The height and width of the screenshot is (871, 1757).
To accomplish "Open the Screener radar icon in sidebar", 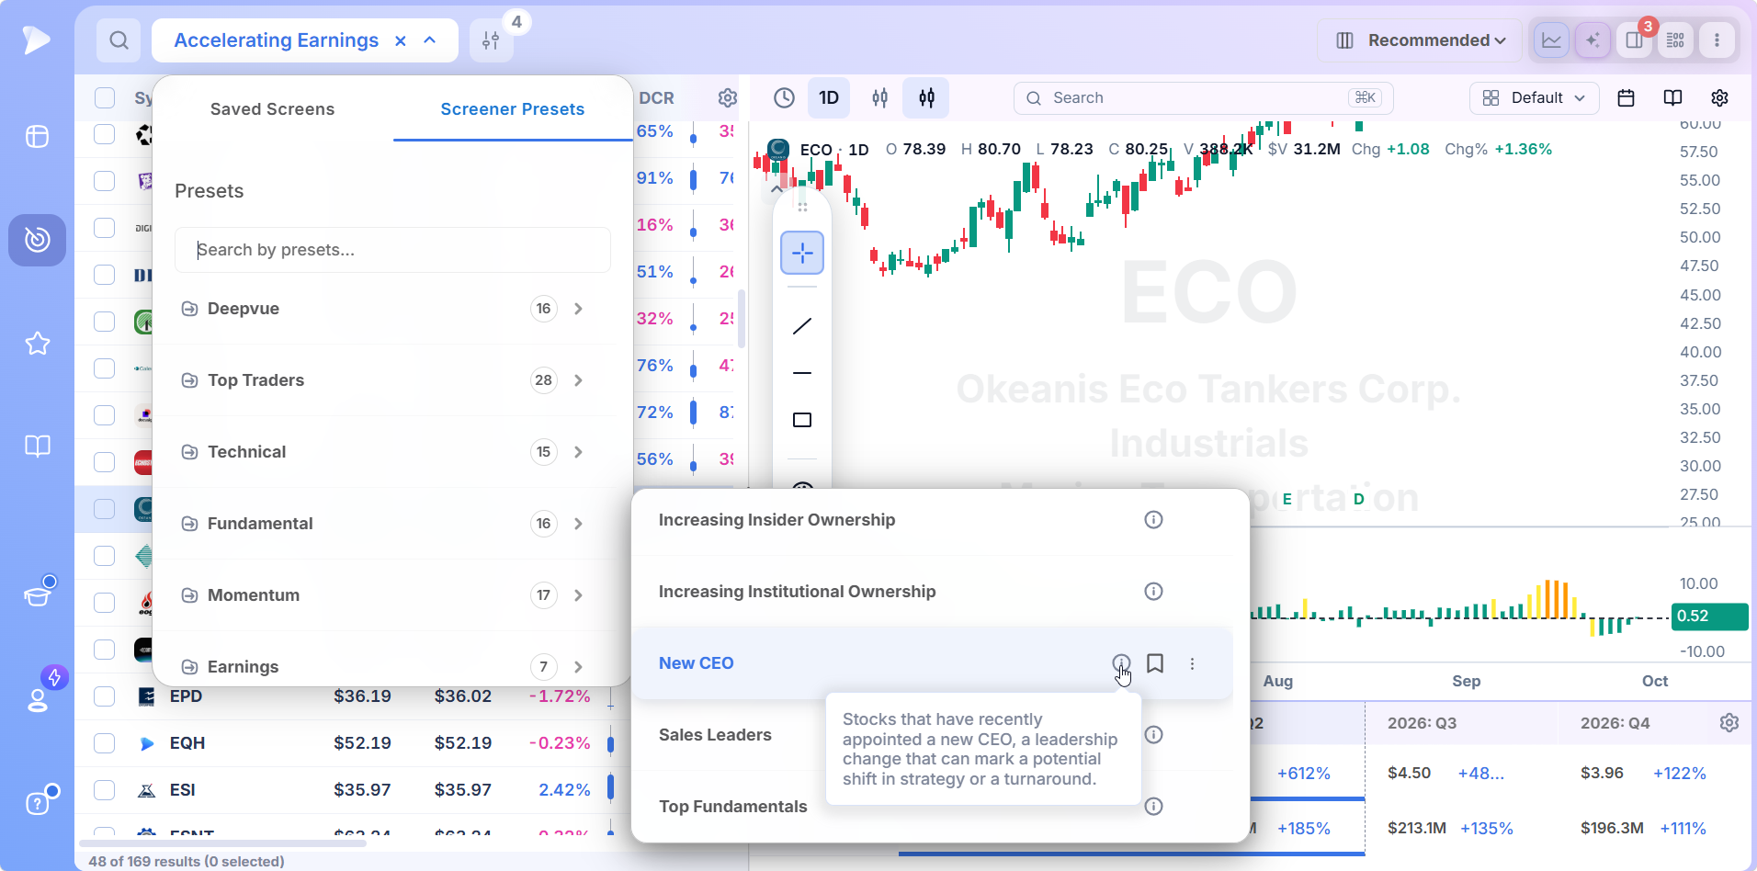I will point(38,240).
